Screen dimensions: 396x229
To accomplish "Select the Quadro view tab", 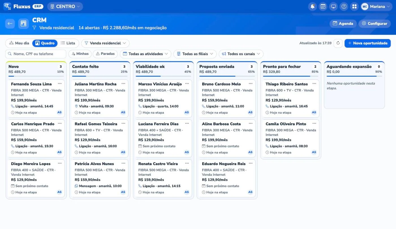I will (x=45, y=43).
